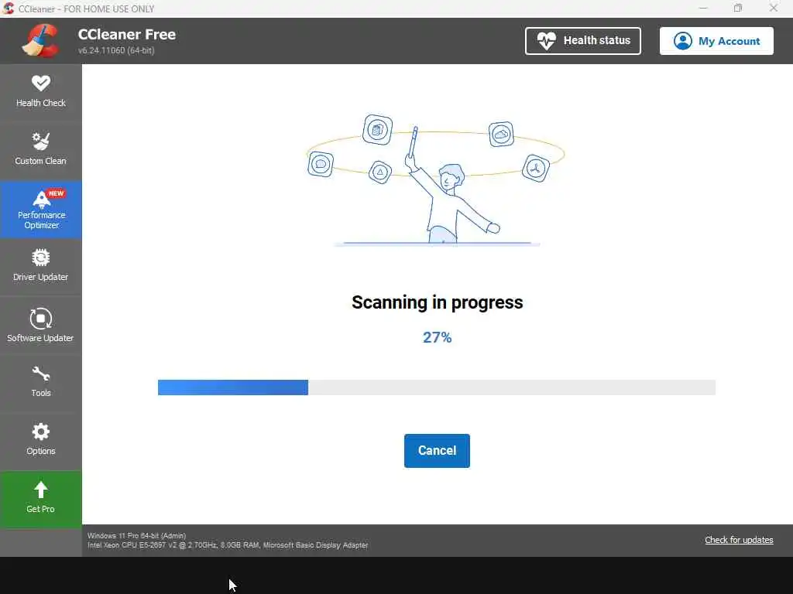Maximize the CCleaner window

click(x=738, y=9)
